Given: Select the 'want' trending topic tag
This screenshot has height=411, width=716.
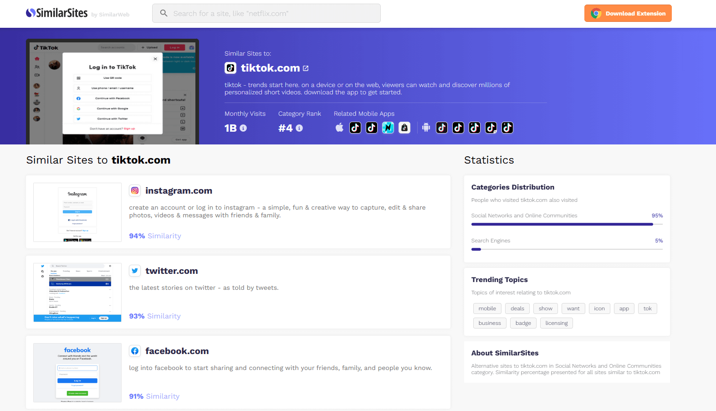Looking at the screenshot, I should click(x=573, y=308).
